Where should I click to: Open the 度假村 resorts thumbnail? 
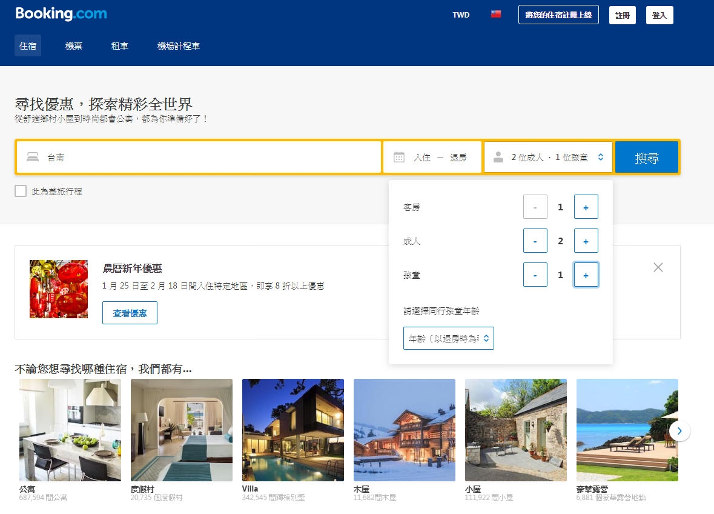click(x=182, y=430)
